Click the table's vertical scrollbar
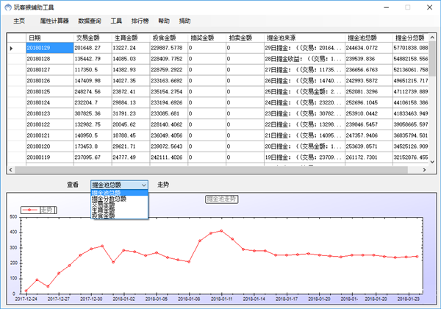The width and height of the screenshot is (441, 309). [x=432, y=96]
